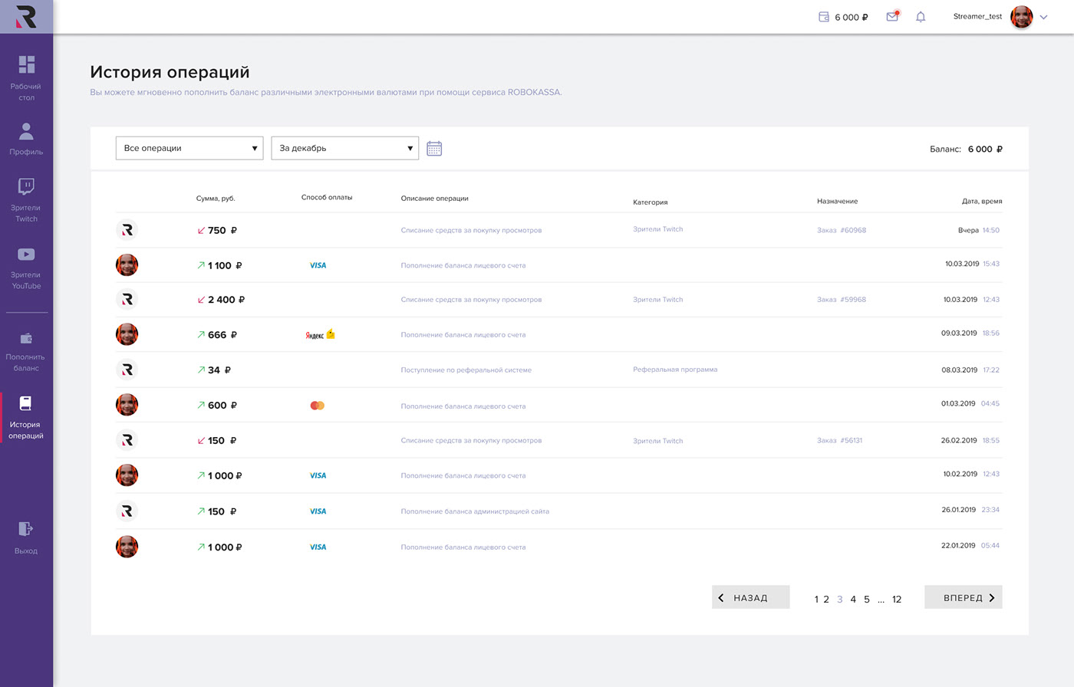Expand the Streamer_test user menu chevron
Screen dimensions: 1074x687
tap(1044, 17)
